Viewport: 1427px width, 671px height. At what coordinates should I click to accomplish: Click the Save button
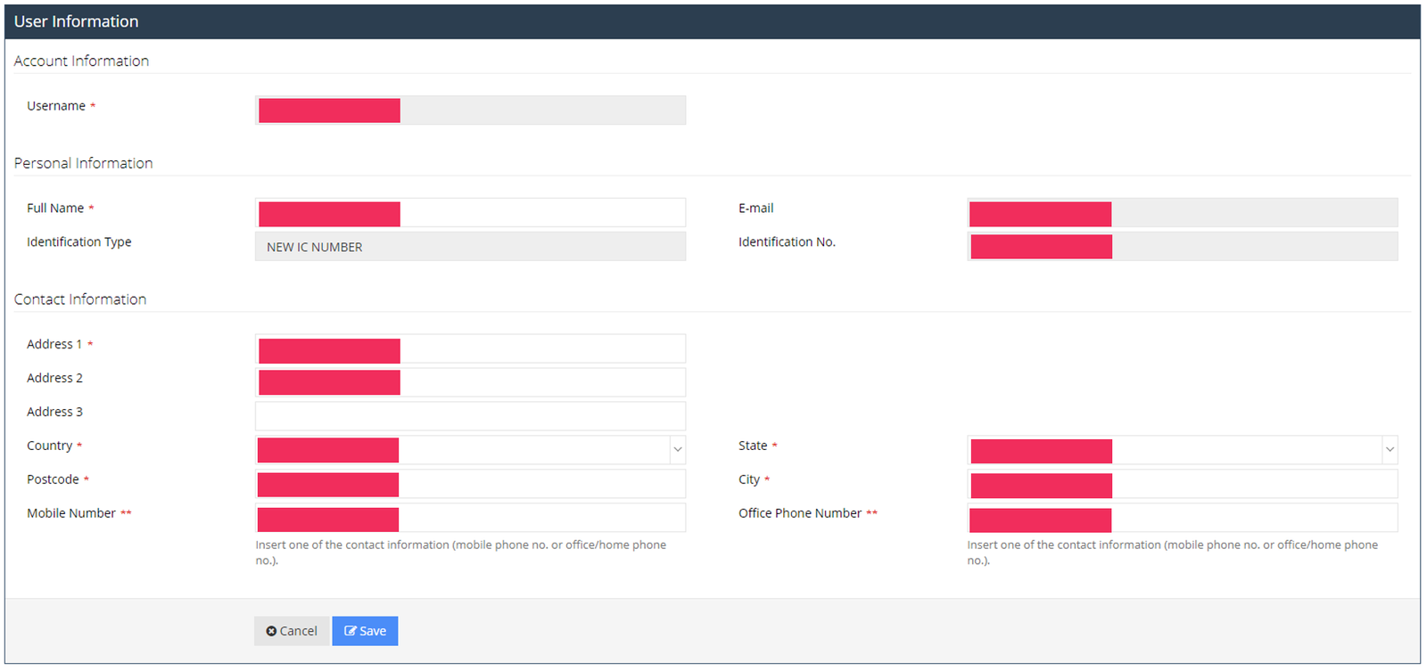coord(365,631)
